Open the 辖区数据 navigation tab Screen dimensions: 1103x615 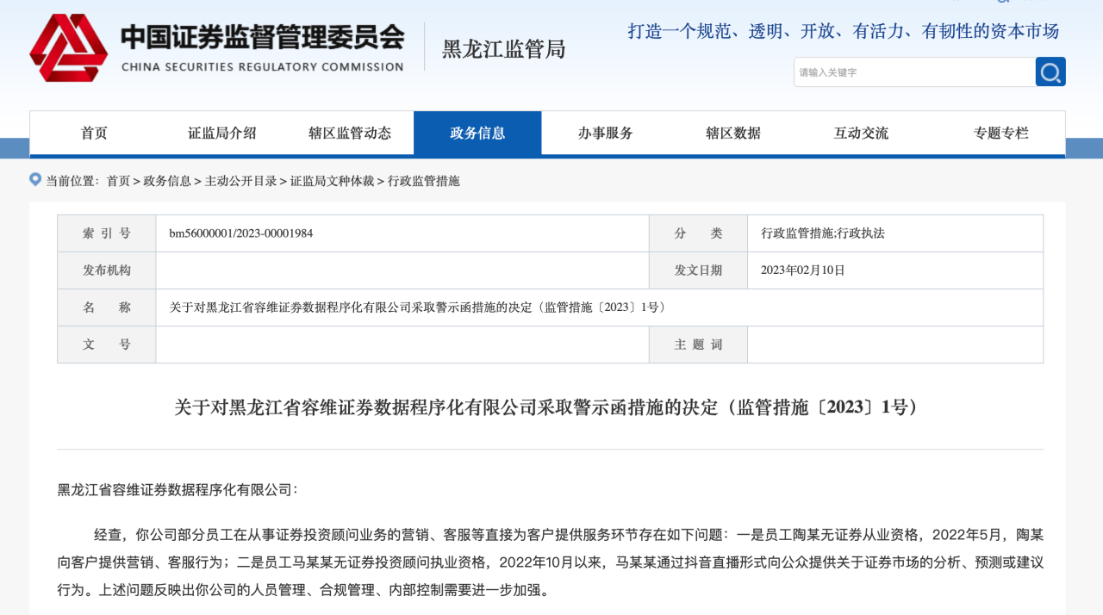733,134
